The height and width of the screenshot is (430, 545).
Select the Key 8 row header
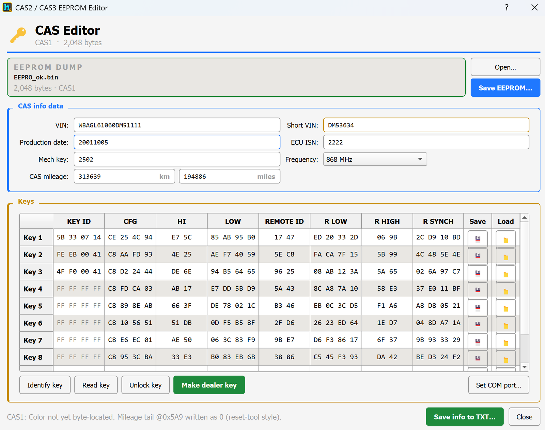pyautogui.click(x=36, y=357)
